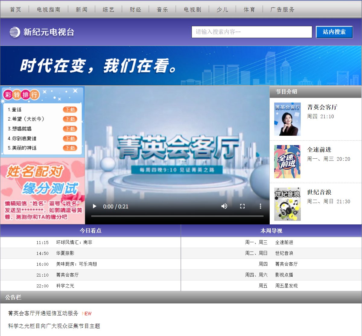Select 广告服务 in the top menu
362x336 pixels.
click(x=282, y=10)
